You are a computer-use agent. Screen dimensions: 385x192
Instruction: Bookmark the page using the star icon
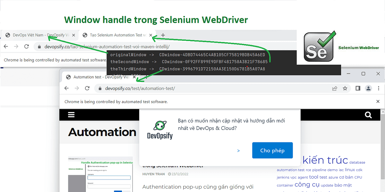tap(345, 88)
